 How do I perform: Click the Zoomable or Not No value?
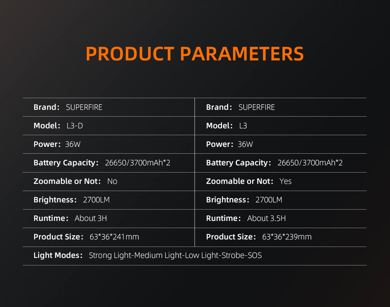click(x=112, y=181)
